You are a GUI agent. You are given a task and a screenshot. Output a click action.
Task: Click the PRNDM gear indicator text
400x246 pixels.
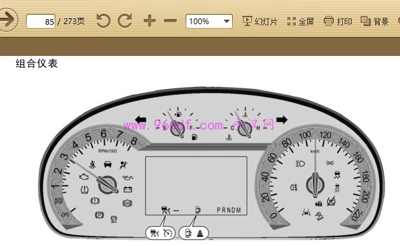click(229, 210)
